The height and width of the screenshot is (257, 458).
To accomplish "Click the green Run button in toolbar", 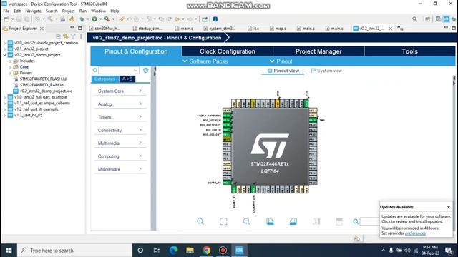I will point(94,19).
